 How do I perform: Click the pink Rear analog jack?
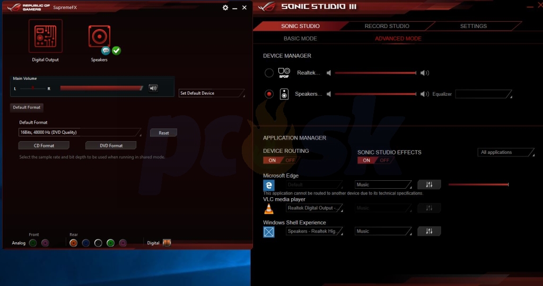coord(123,243)
